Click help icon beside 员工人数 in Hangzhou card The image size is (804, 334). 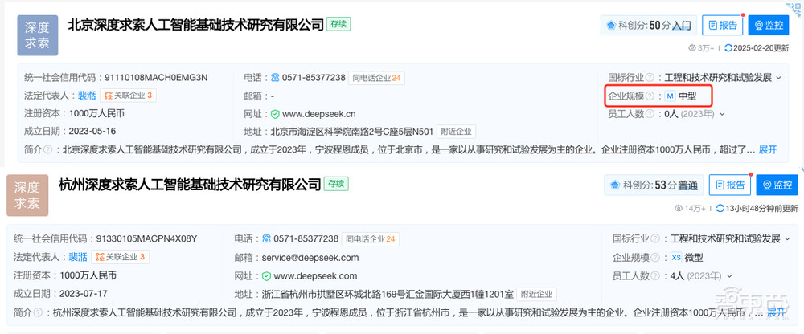tap(655, 276)
